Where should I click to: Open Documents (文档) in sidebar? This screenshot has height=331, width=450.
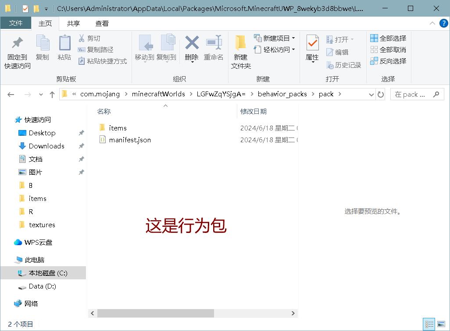(x=36, y=159)
